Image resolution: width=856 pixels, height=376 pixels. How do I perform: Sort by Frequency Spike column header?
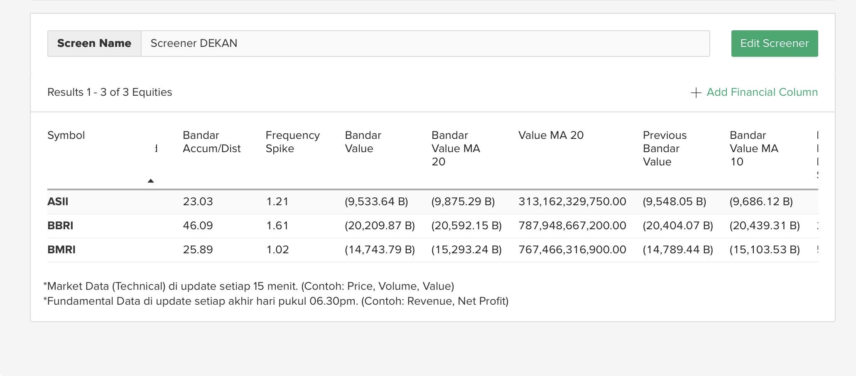[292, 142]
